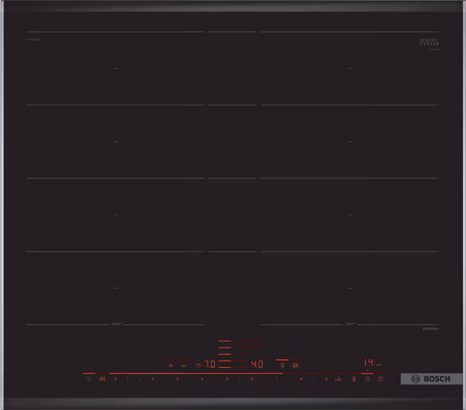Activate the childproof lock symbol
The height and width of the screenshot is (410, 466).
[103, 379]
